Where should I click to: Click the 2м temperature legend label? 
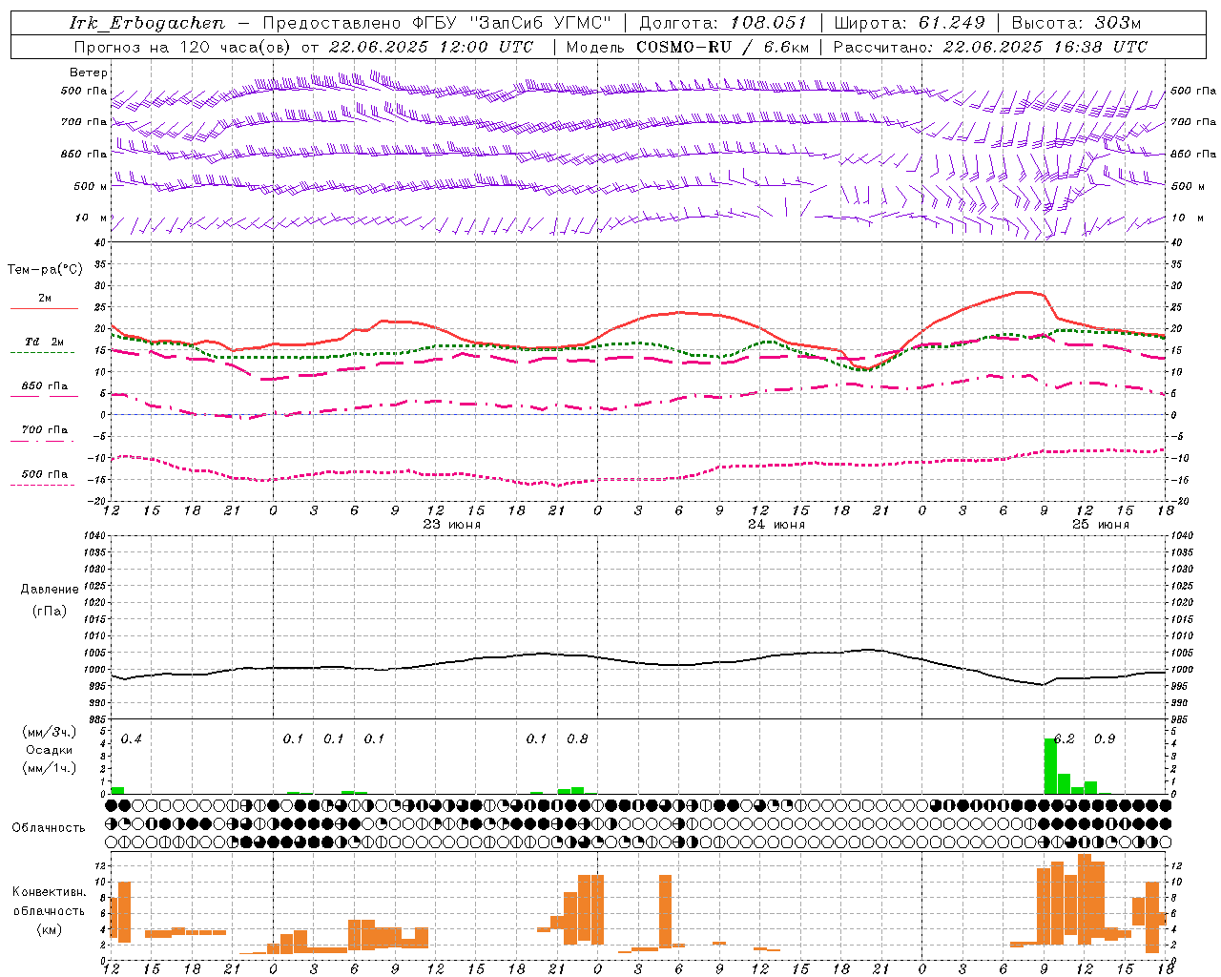(x=45, y=298)
